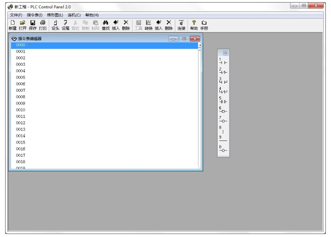Open the 手册 (Manual) toolbar icon

click(203, 25)
